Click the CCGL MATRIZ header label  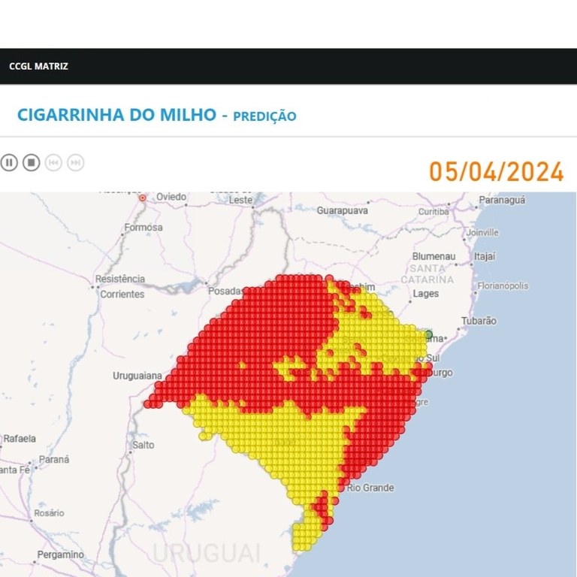pyautogui.click(x=38, y=66)
